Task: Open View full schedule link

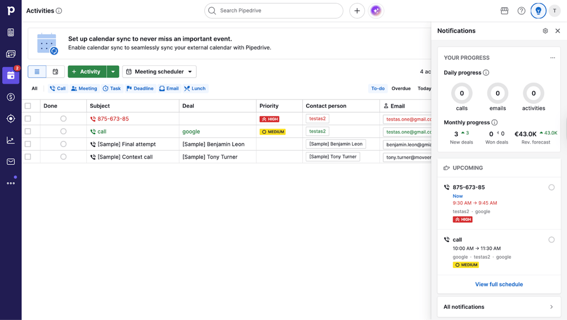Action: click(x=499, y=284)
